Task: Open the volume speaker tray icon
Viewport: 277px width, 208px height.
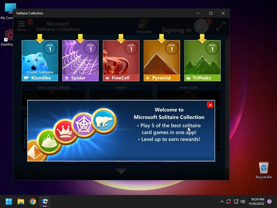Action: 243,201
